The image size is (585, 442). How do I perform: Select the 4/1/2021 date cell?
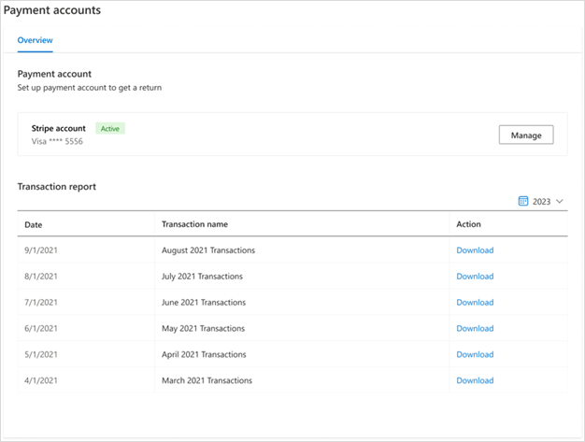[41, 381]
